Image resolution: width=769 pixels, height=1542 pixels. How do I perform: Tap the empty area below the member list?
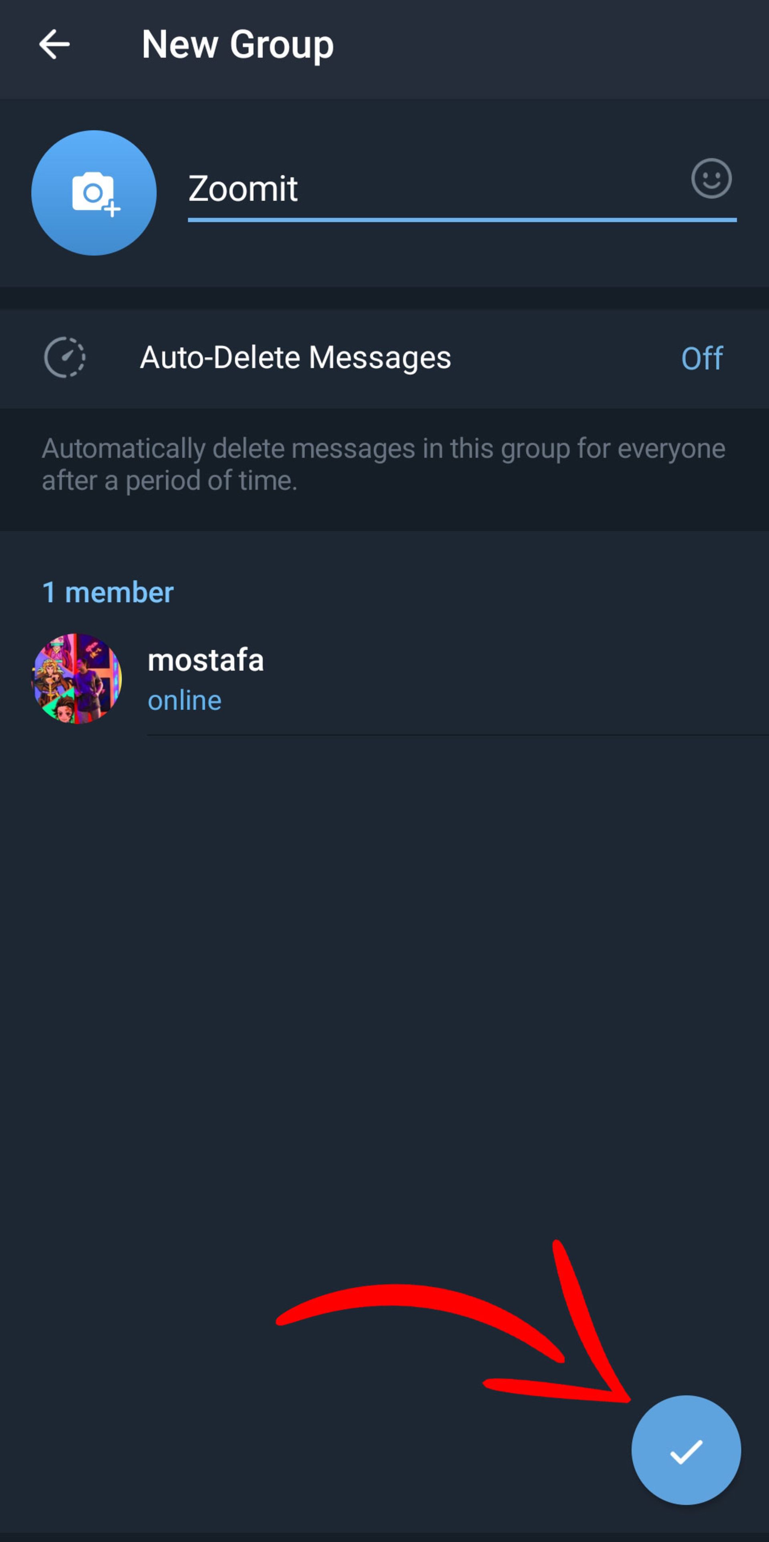pyautogui.click(x=384, y=988)
